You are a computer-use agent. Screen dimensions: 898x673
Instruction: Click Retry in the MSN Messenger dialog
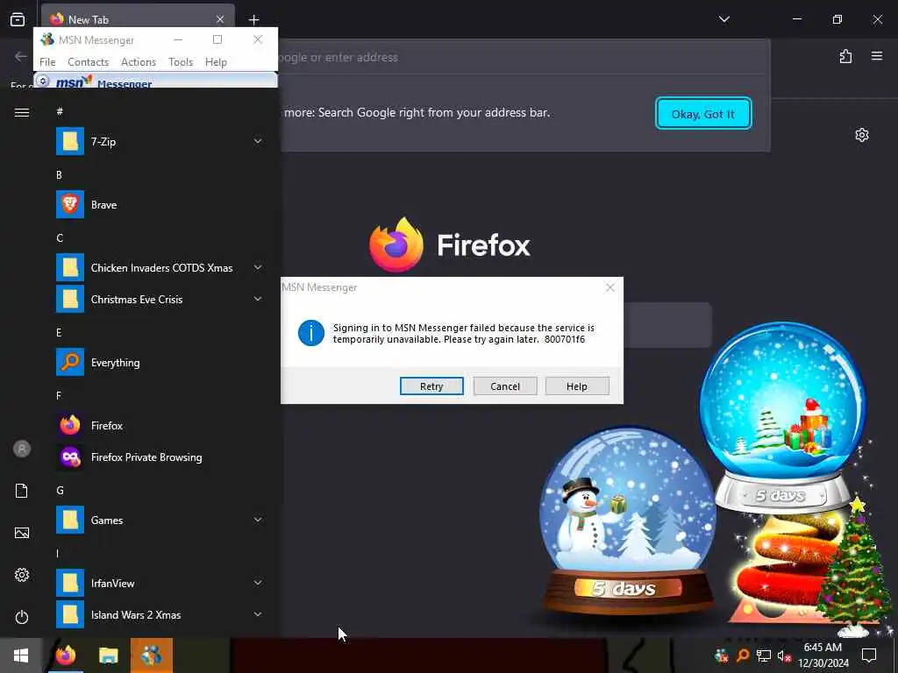pos(431,386)
